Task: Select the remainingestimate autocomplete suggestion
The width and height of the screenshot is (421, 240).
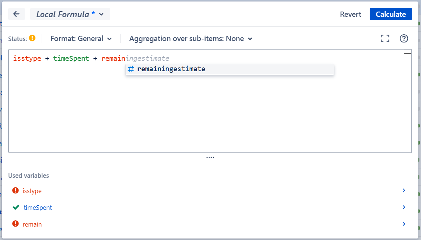Action: pyautogui.click(x=171, y=69)
